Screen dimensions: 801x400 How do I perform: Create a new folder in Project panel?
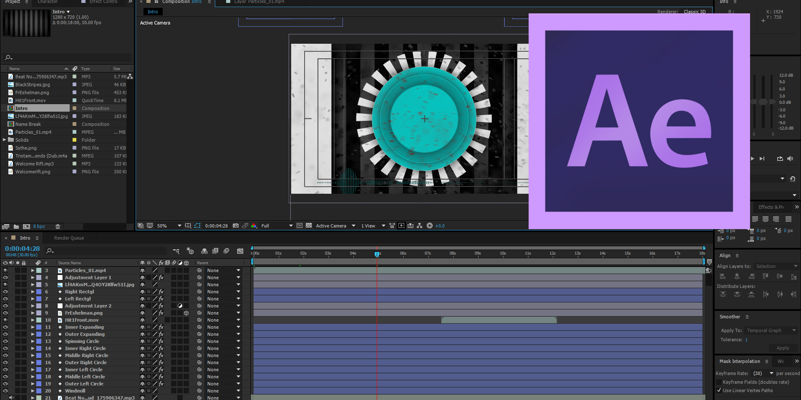(16, 227)
